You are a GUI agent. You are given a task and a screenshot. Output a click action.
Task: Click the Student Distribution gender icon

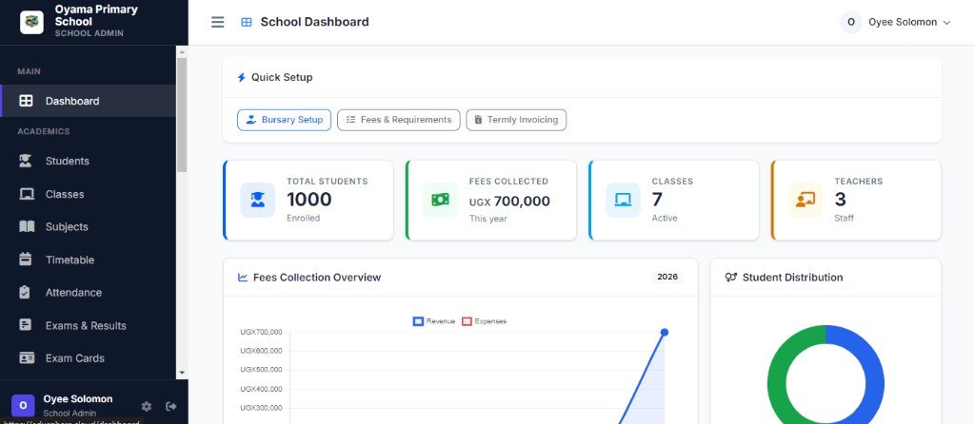coord(731,278)
